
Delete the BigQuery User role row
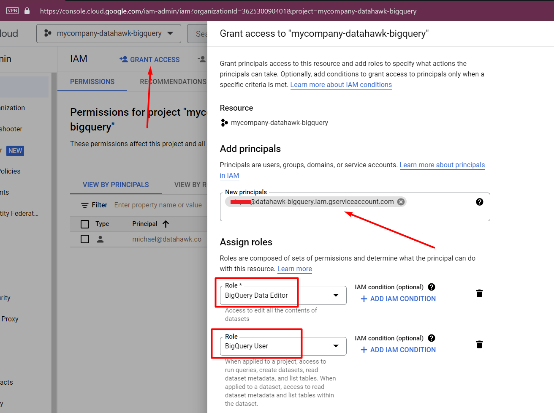point(479,345)
